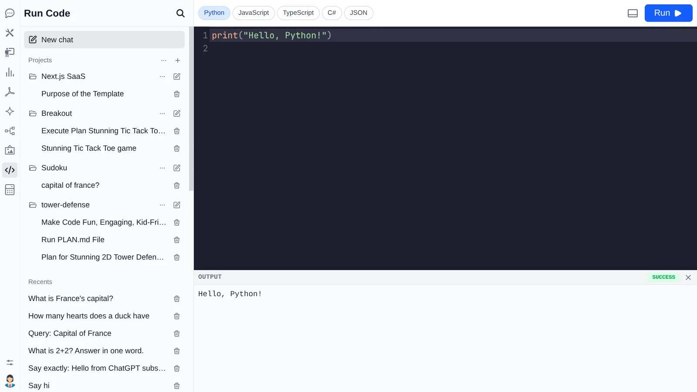Image resolution: width=697 pixels, height=392 pixels.
Task: Open the user avatar profile
Action: pyautogui.click(x=10, y=381)
